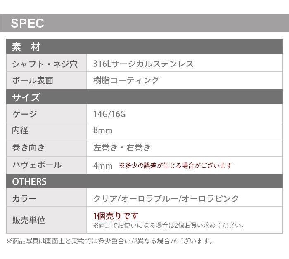
Task: Click the クリア/オーロラブルー/オーロラピンク color value
Action: click(x=166, y=199)
